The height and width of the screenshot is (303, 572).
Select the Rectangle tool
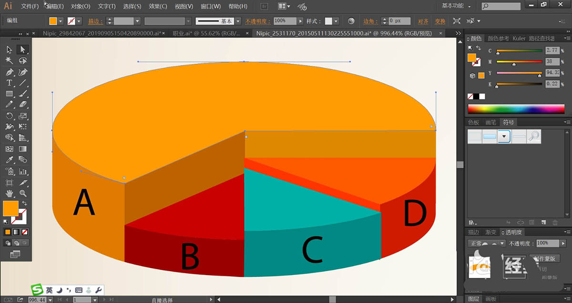tap(9, 94)
